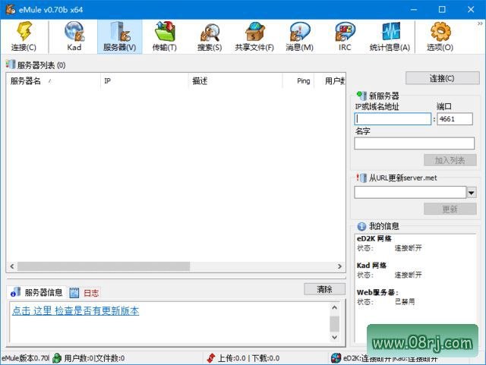Viewport: 486px width, 365px height.
Task: Click the 已禁用 status text
Action: coord(405,302)
